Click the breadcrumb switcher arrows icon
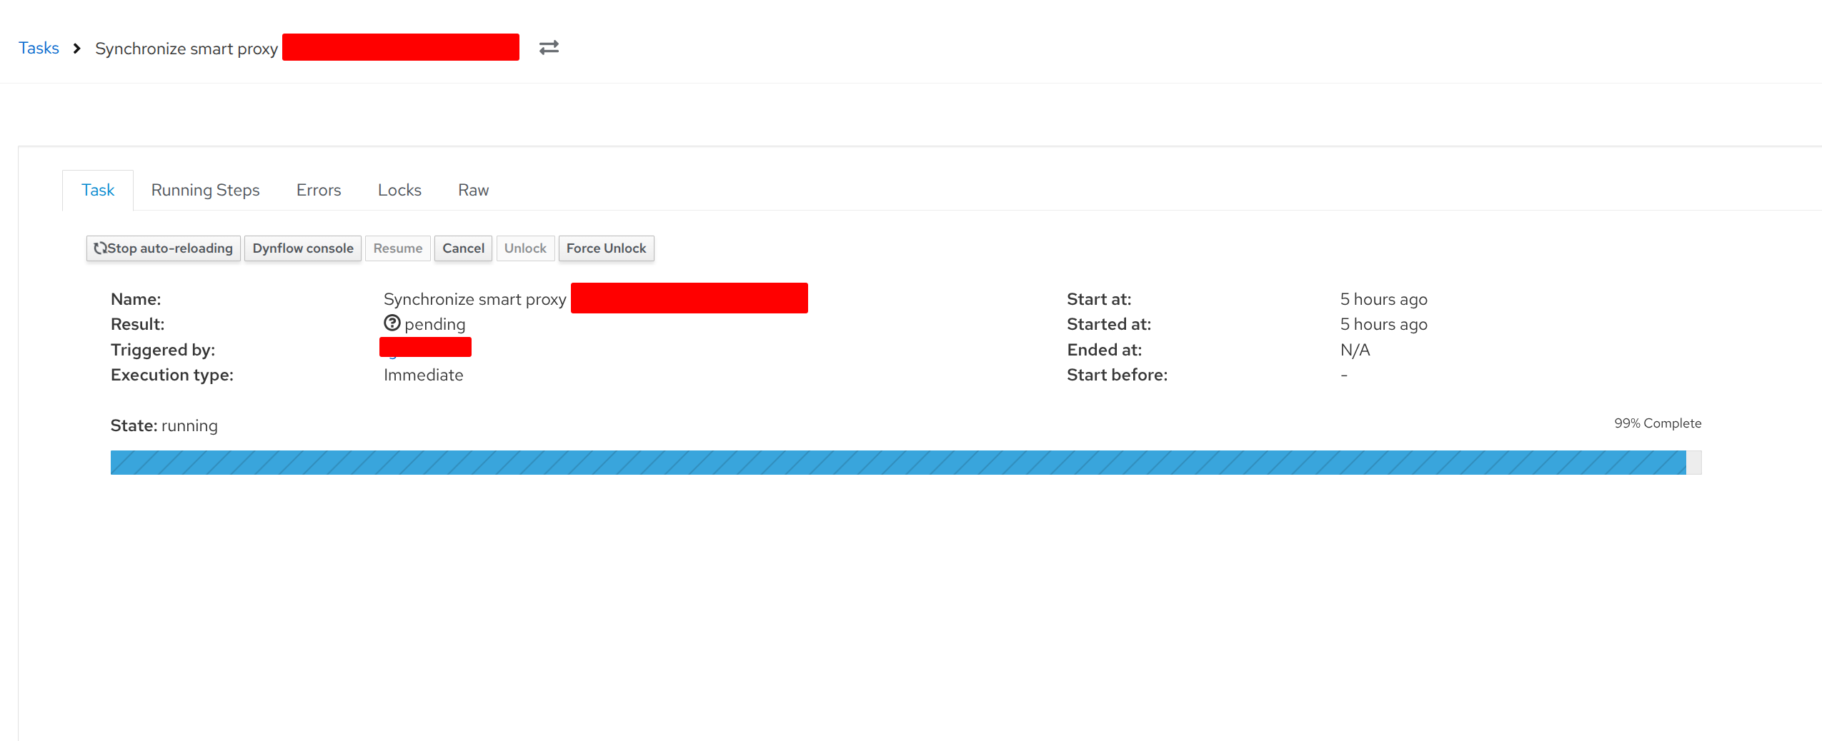 point(549,48)
